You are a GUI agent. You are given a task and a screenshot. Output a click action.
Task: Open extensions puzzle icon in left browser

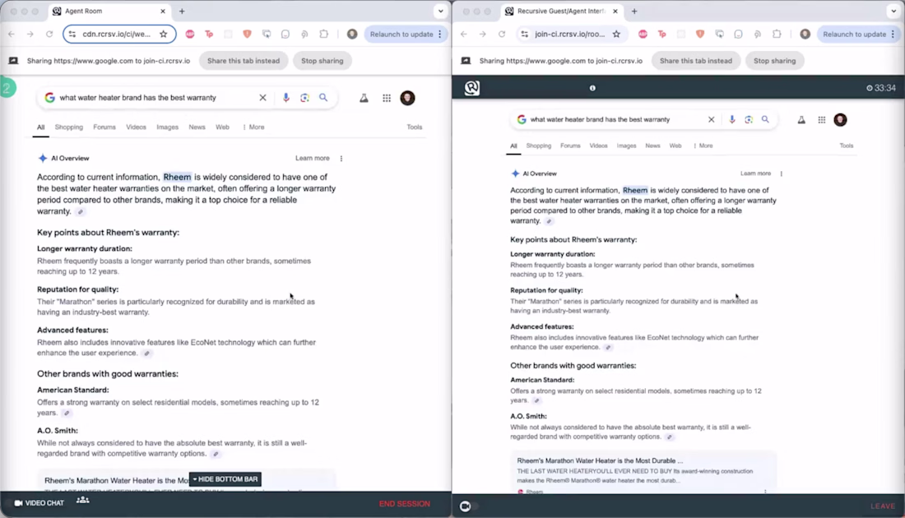[324, 34]
